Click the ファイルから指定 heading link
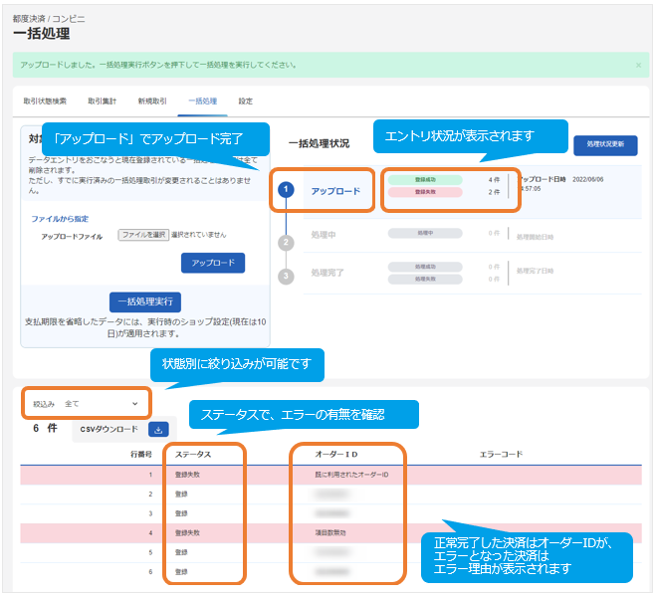Screen dimensions: 654x598 point(60,219)
